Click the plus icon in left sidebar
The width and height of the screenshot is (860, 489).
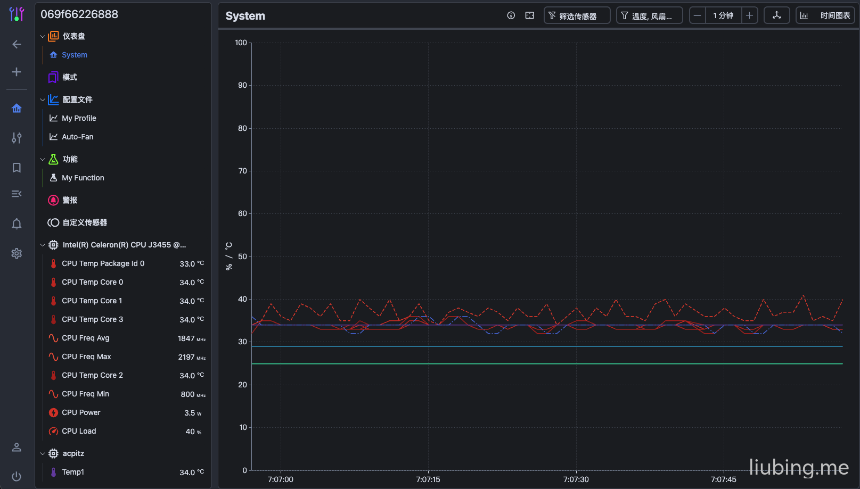tap(17, 72)
